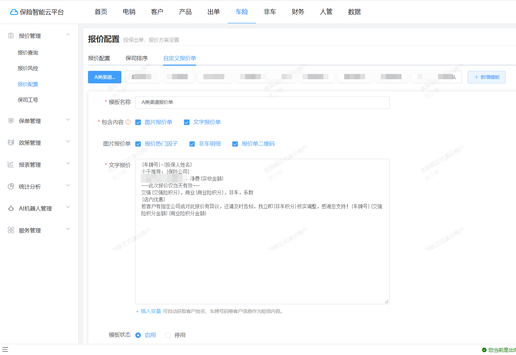
Task: Switch to the 保司排序 tab
Action: [x=137, y=58]
